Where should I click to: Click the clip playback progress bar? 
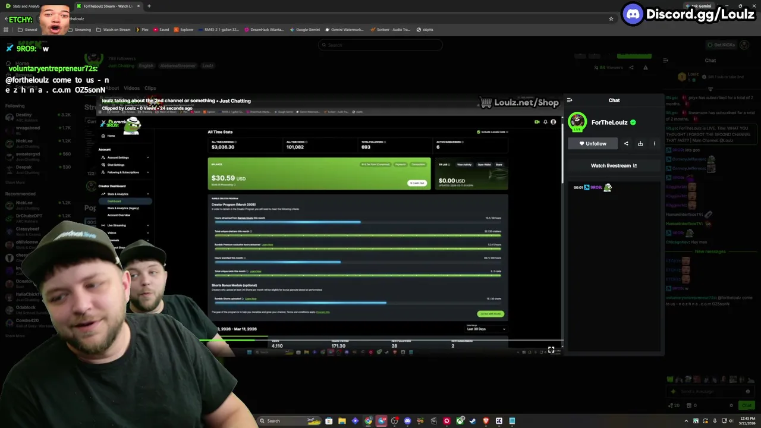coord(380,341)
